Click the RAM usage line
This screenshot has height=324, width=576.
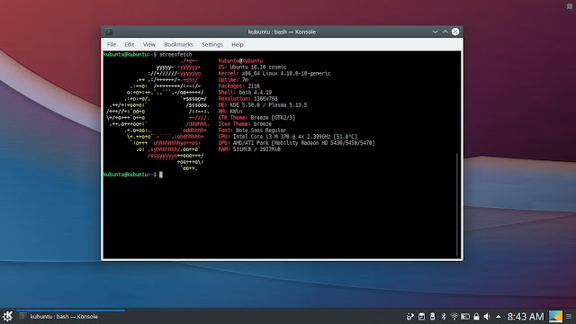pyautogui.click(x=249, y=149)
